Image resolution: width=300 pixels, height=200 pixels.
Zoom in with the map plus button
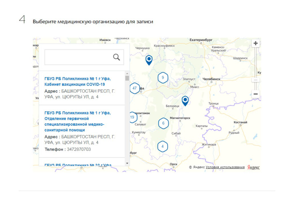256,43
